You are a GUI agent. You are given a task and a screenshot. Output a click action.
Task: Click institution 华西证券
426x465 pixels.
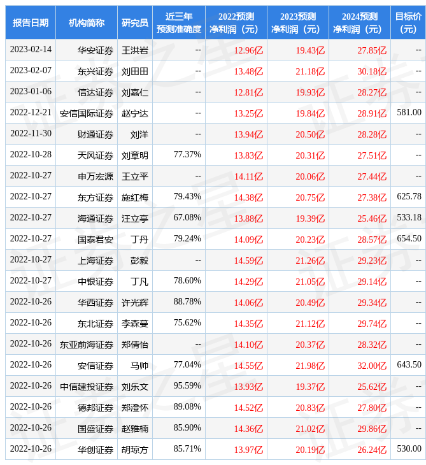(96, 303)
